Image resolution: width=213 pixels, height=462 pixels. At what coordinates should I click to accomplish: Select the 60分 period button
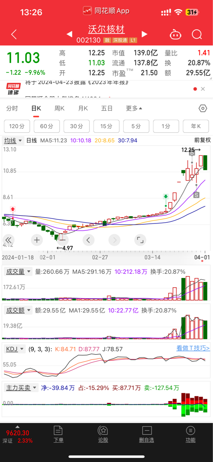pos(47,126)
